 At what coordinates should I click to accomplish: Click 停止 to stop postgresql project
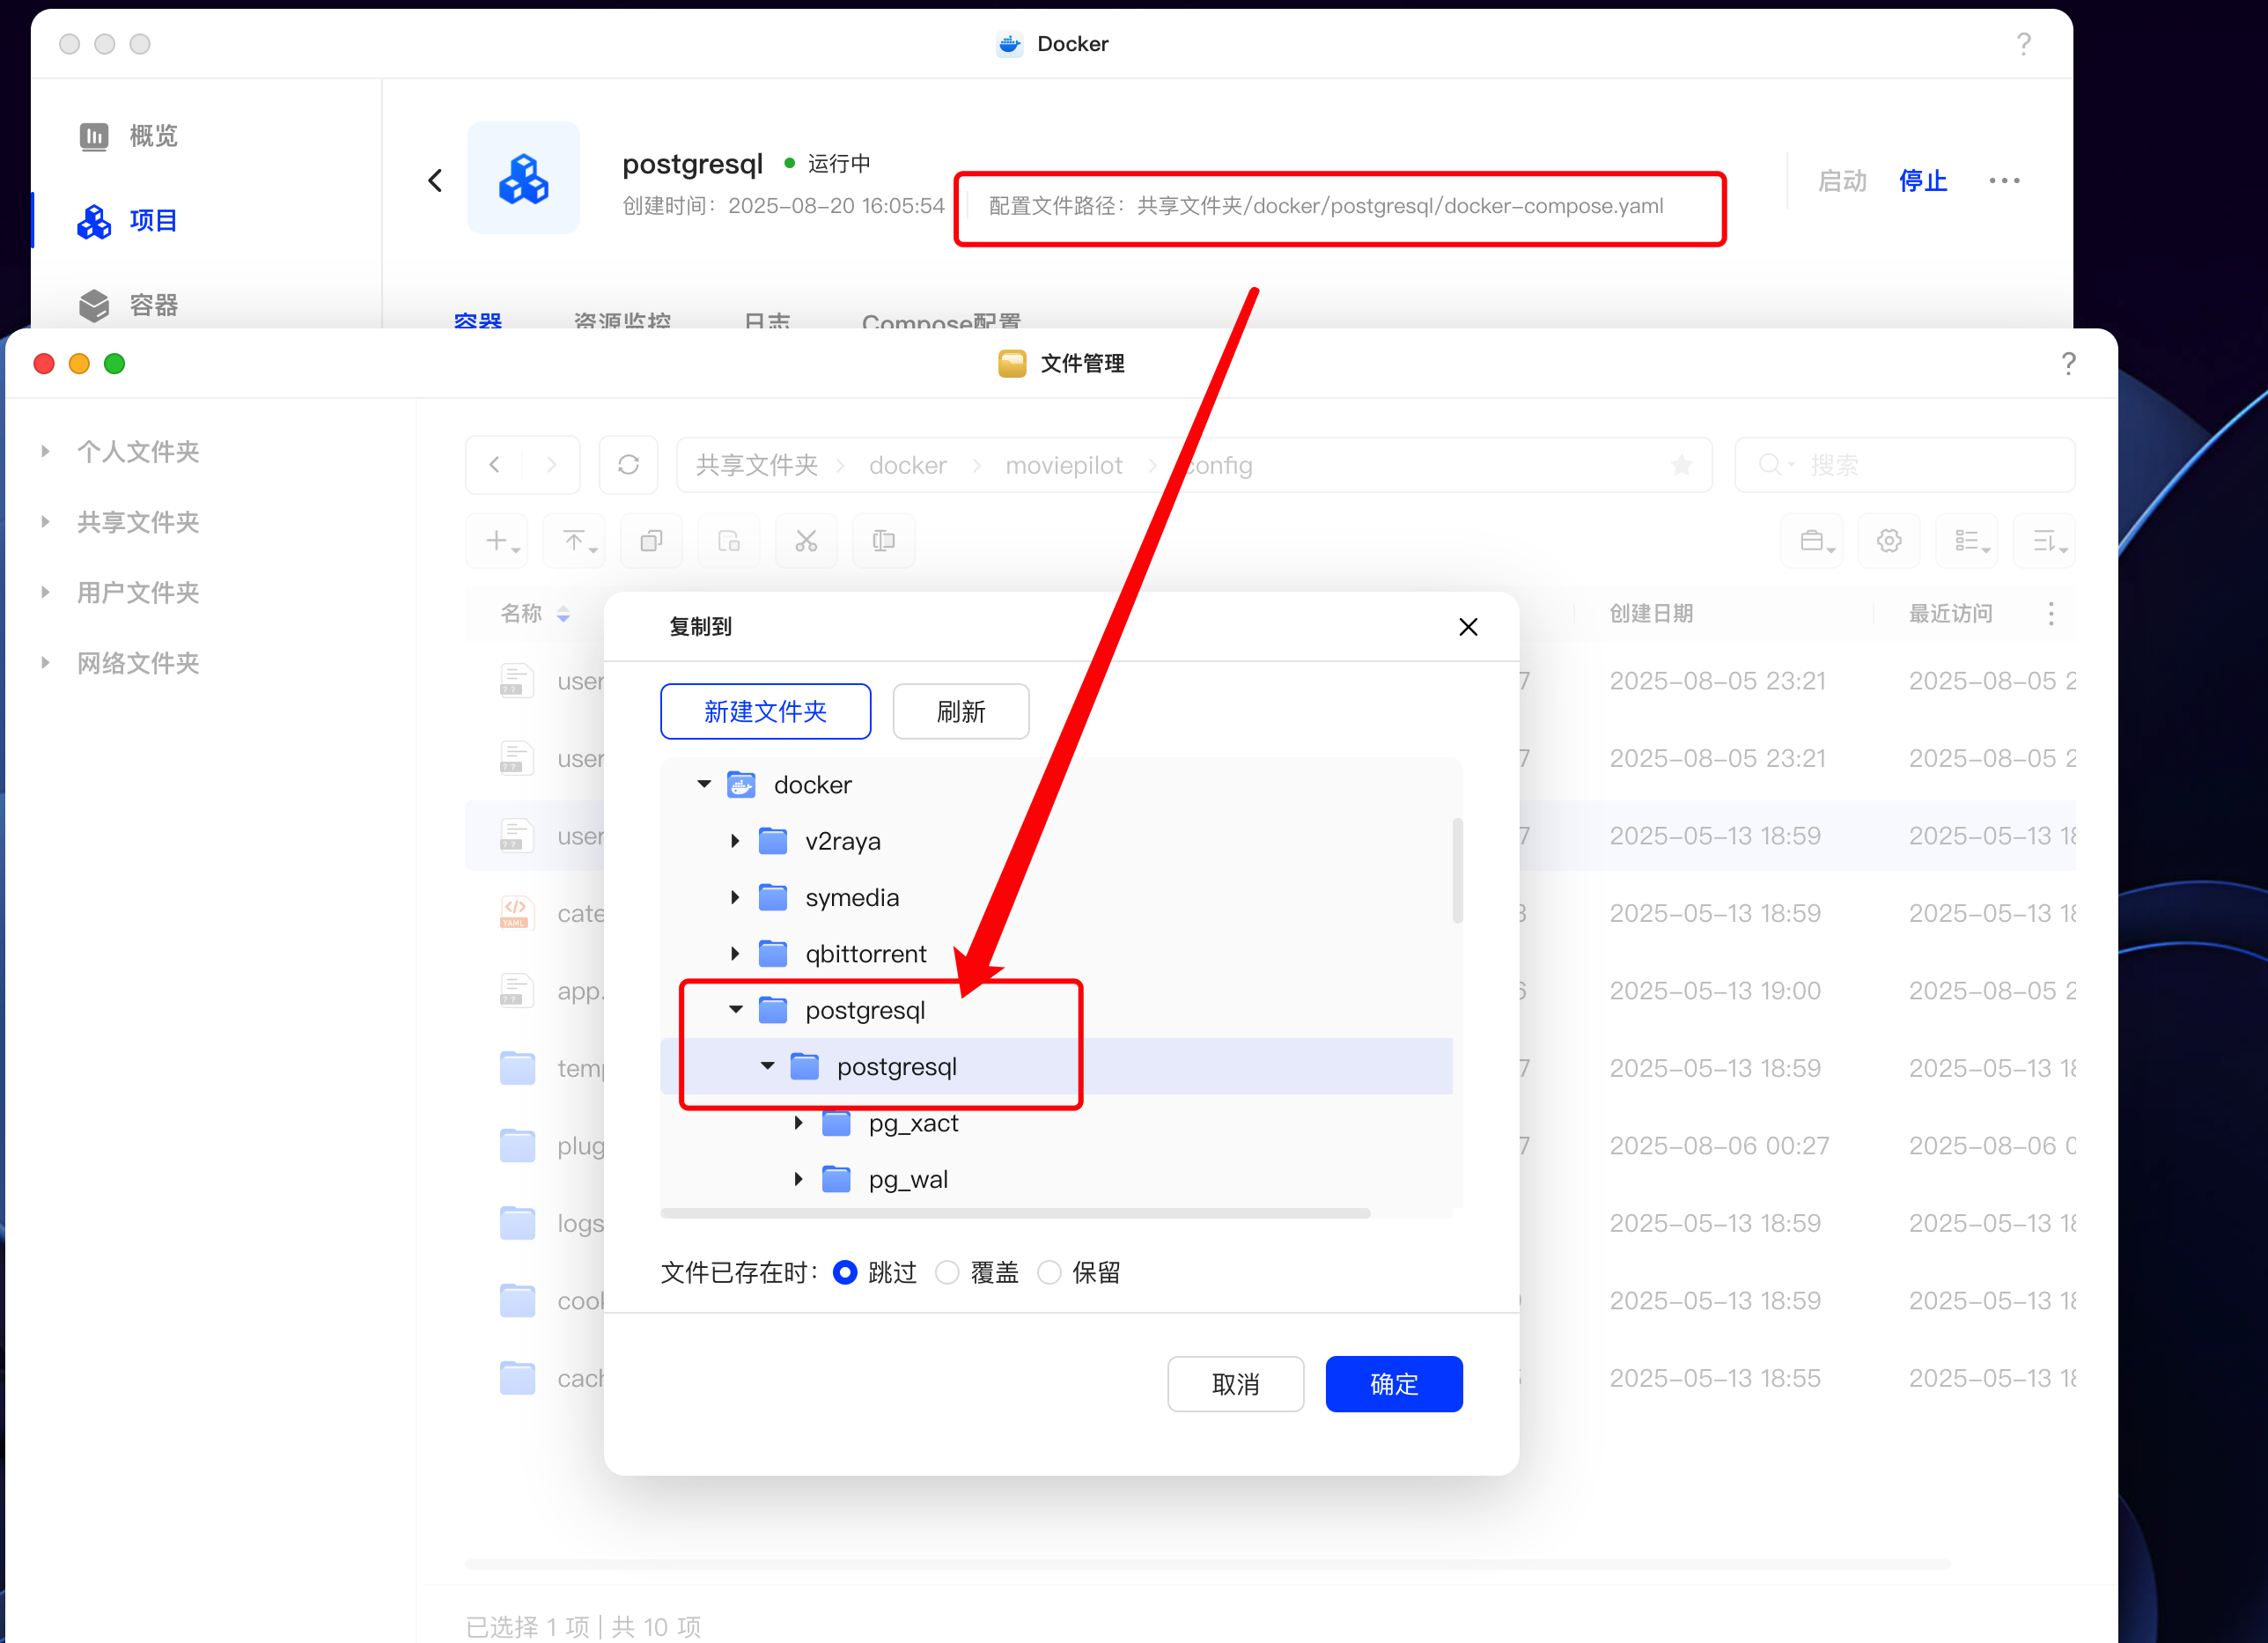coord(1922,181)
